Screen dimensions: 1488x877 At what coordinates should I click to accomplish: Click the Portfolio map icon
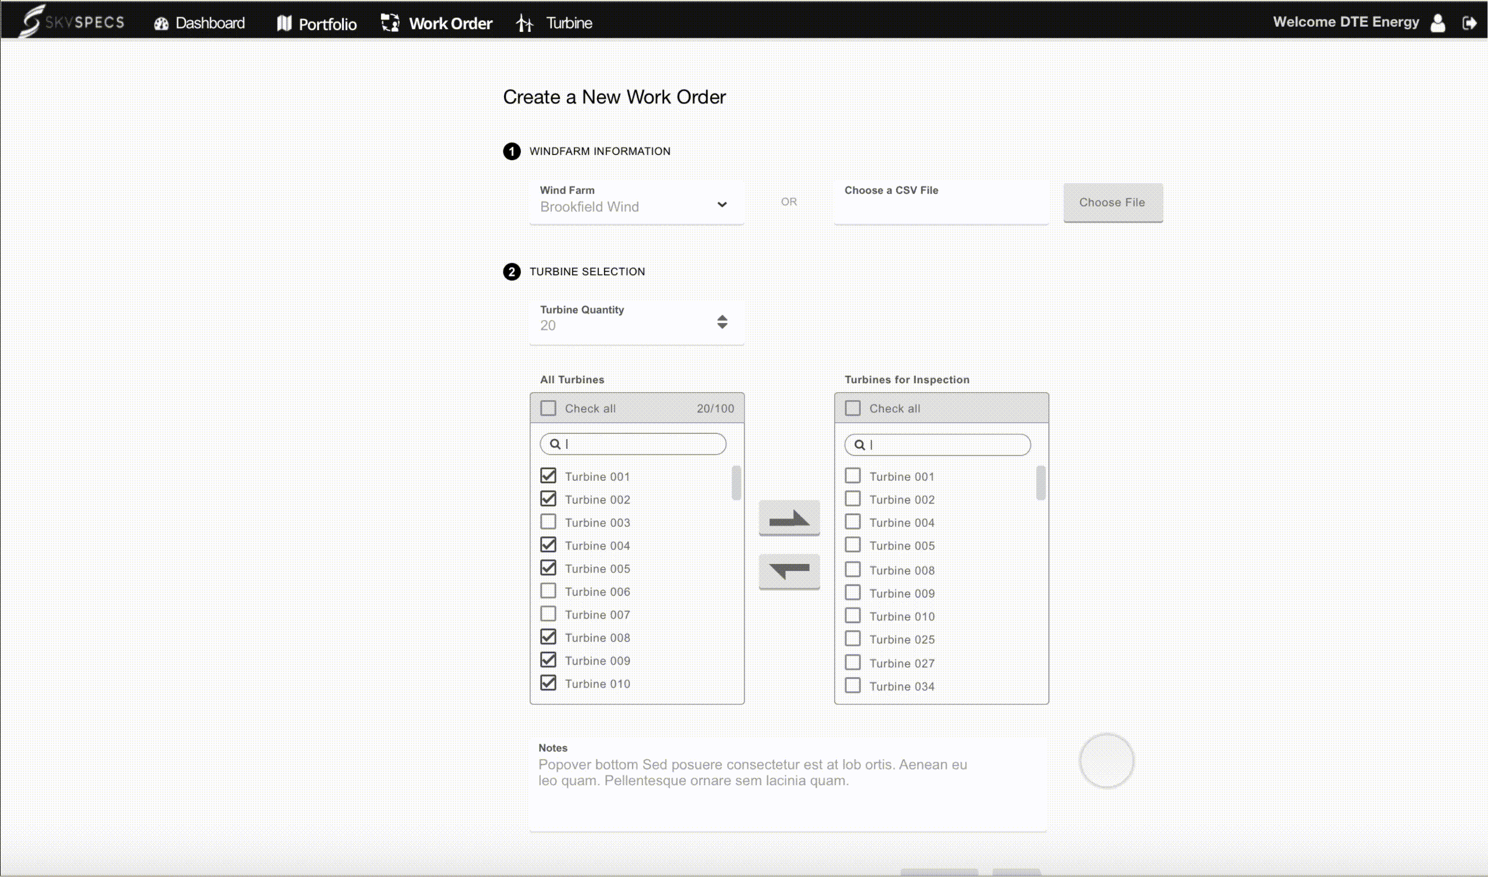(x=284, y=23)
